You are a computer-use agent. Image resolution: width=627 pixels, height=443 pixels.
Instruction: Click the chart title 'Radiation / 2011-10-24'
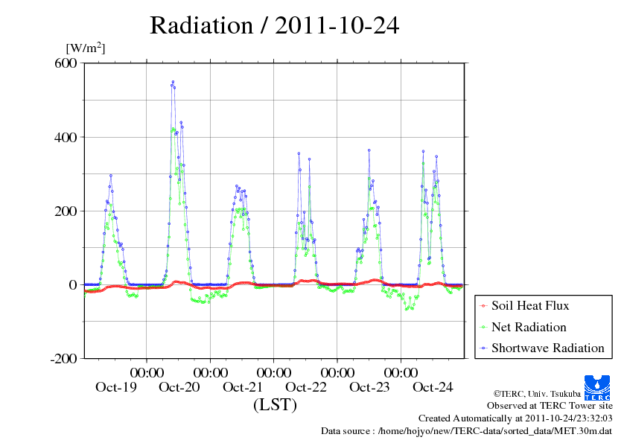[274, 25]
